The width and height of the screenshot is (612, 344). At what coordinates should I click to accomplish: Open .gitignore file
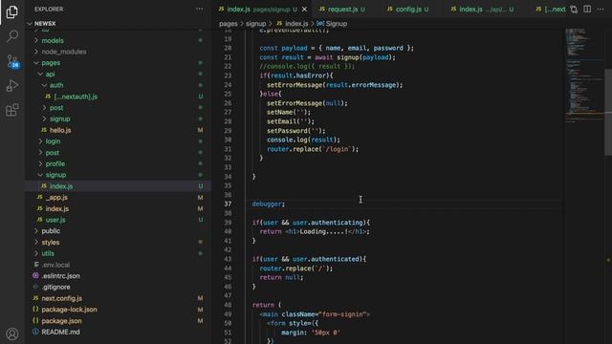(x=55, y=287)
